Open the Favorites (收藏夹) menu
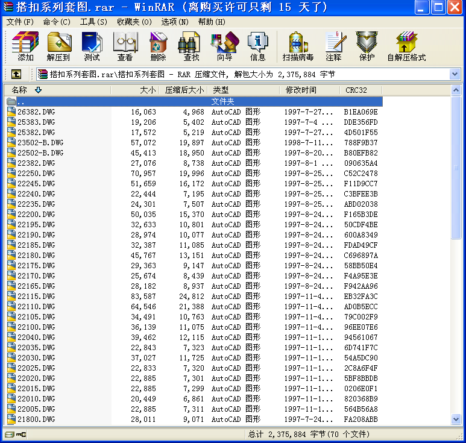Screen dimensions: 466x443 point(134,22)
